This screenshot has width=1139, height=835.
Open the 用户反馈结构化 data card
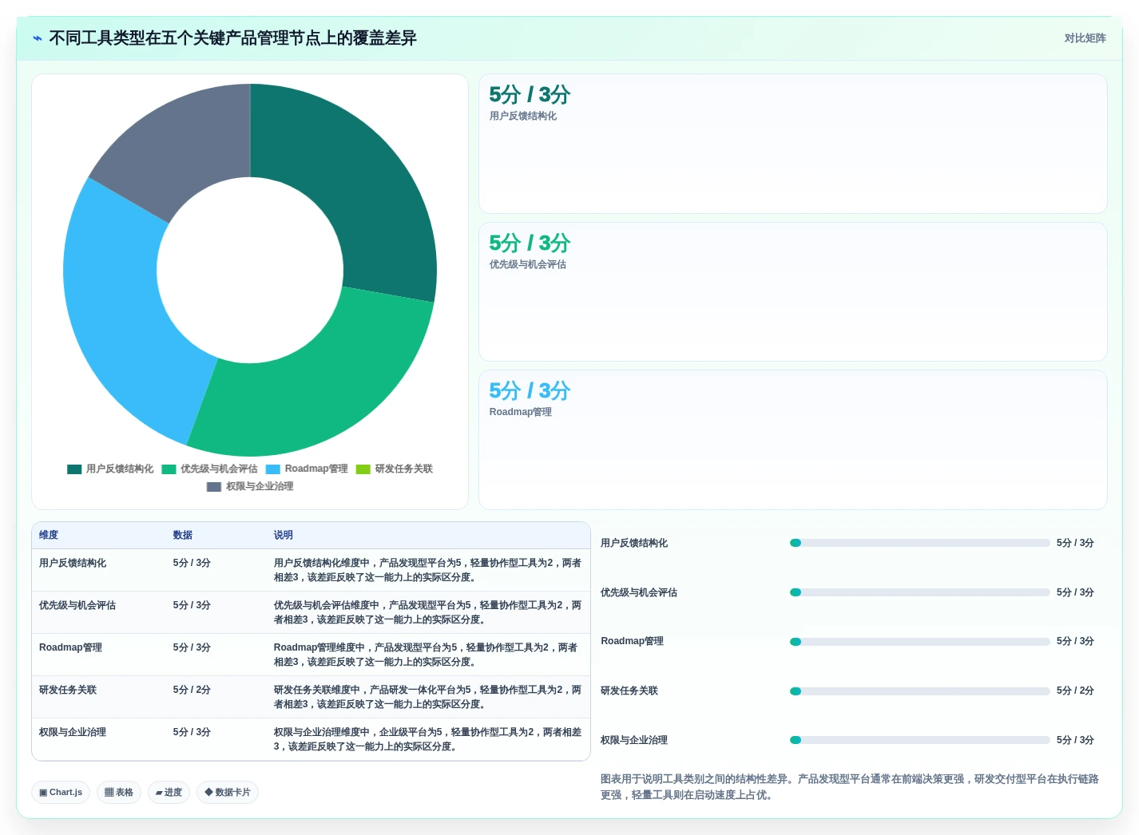(793, 144)
